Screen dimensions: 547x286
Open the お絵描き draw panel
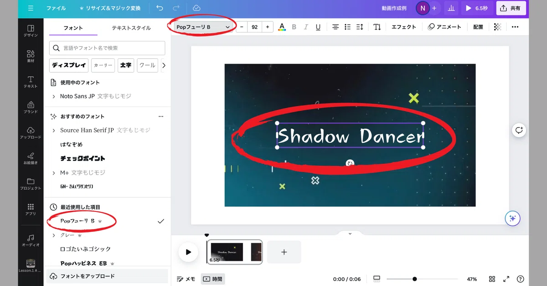pyautogui.click(x=31, y=158)
